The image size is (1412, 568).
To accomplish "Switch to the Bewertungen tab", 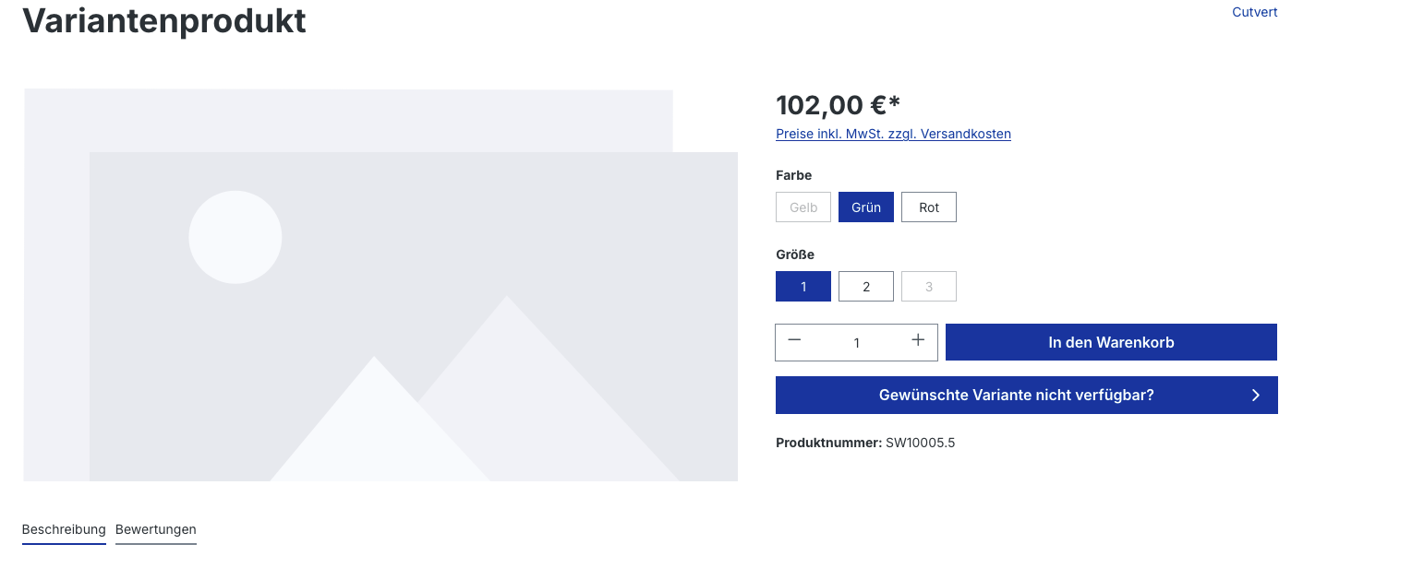I will (156, 530).
